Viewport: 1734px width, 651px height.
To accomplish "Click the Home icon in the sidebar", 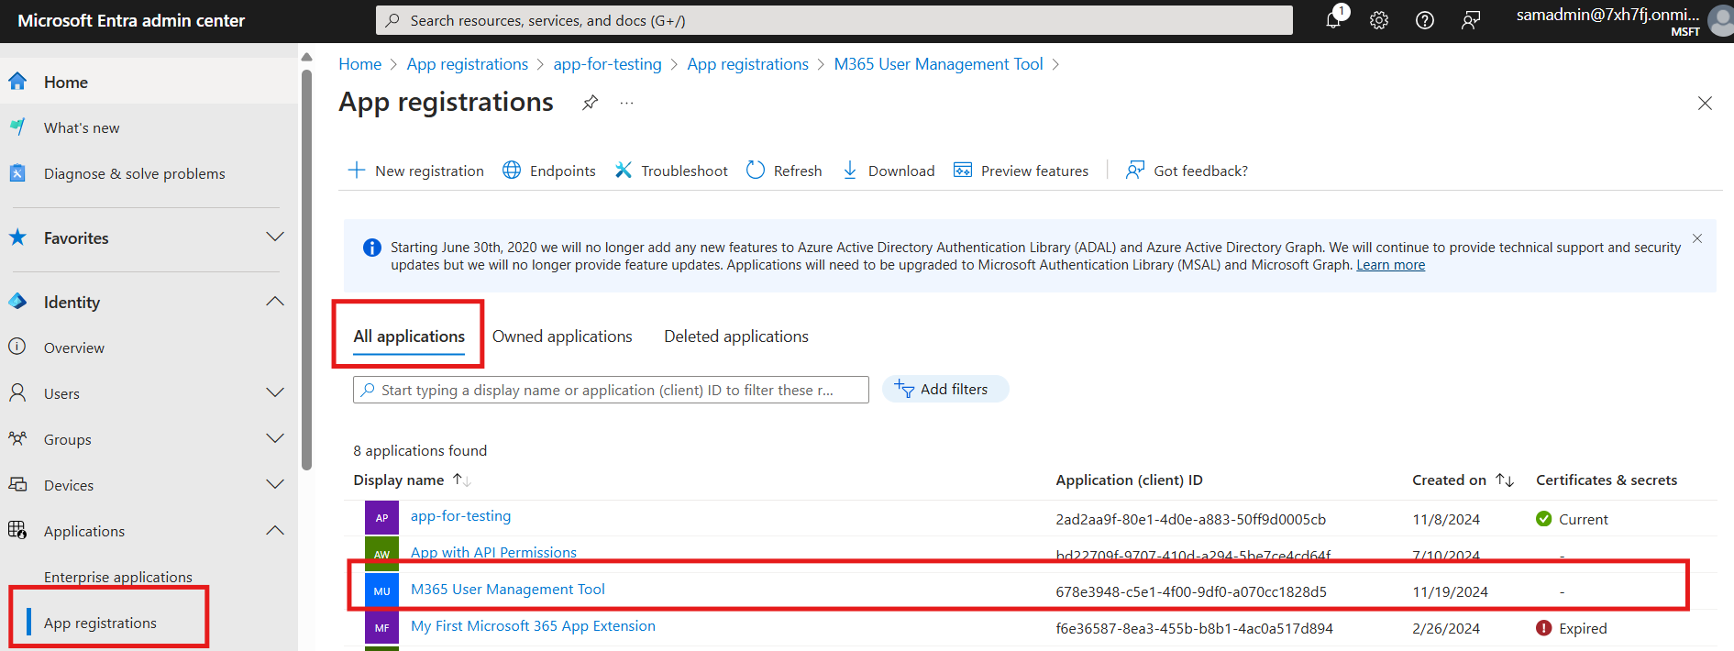I will pos(17,82).
